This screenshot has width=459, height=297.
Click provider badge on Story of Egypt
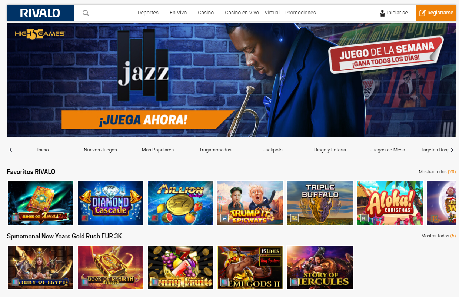pyautogui.click(x=15, y=282)
